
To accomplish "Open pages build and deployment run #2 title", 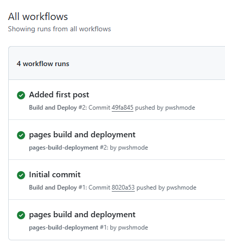I will tap(82, 135).
